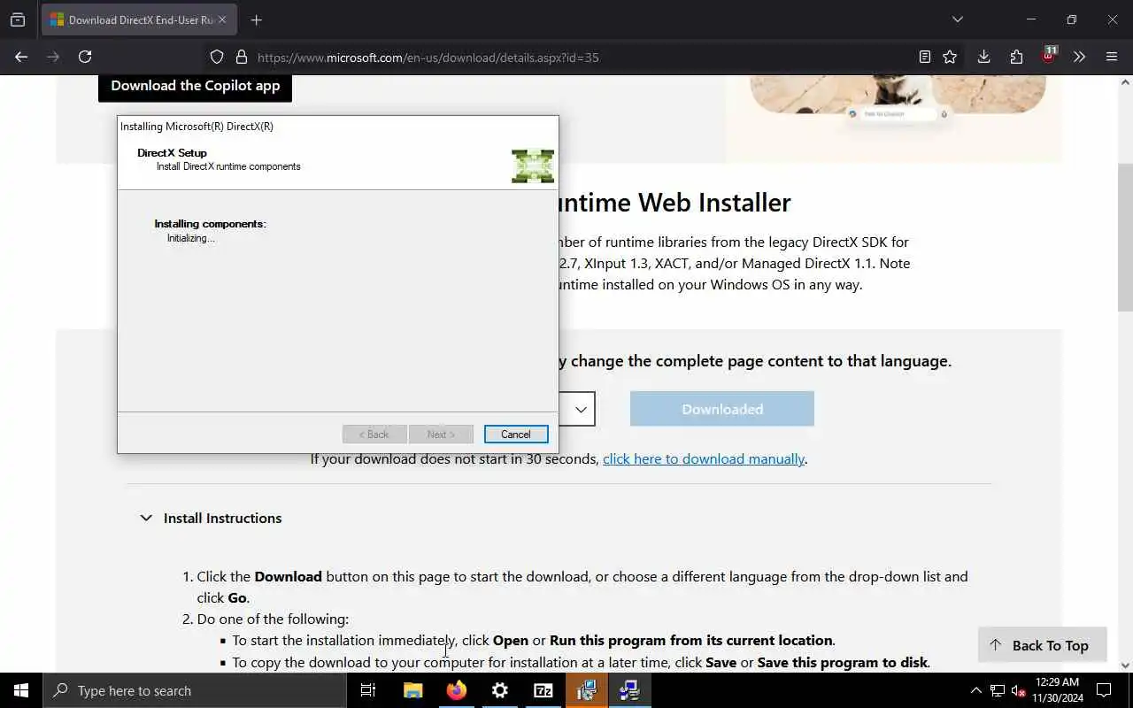Open network status tray icon

998,690
